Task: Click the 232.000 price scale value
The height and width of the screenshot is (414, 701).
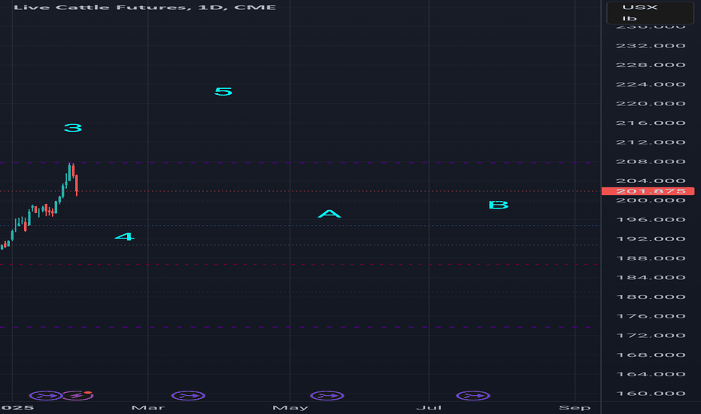Action: point(651,46)
